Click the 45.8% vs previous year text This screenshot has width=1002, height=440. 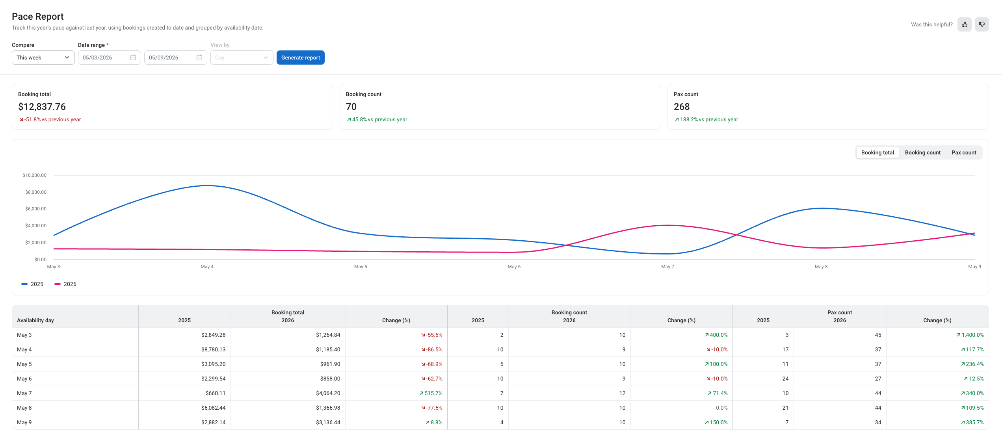tap(377, 119)
